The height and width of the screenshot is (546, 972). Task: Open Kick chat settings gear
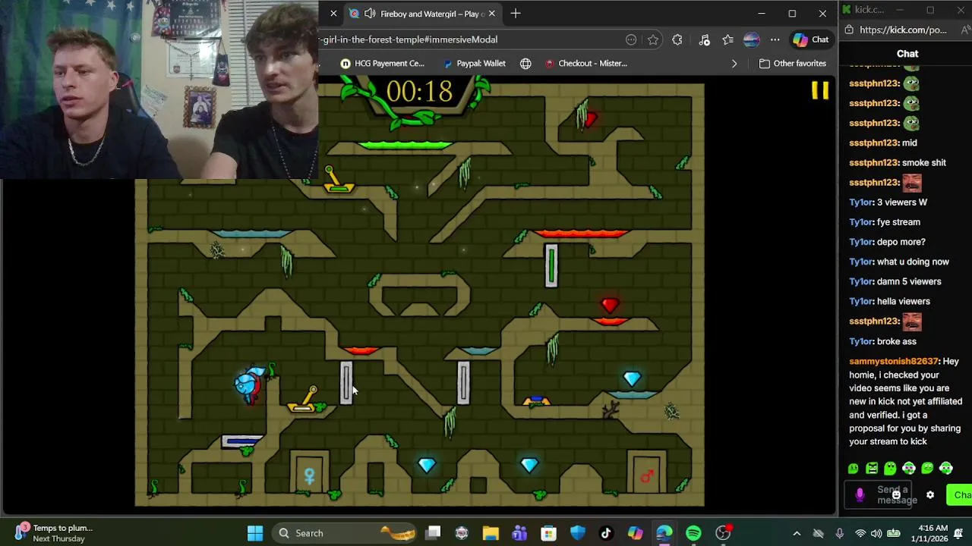pos(930,495)
